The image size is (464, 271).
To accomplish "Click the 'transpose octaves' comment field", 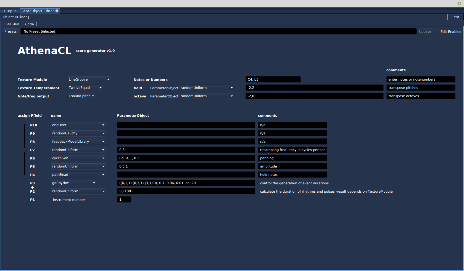I will tap(421, 96).
